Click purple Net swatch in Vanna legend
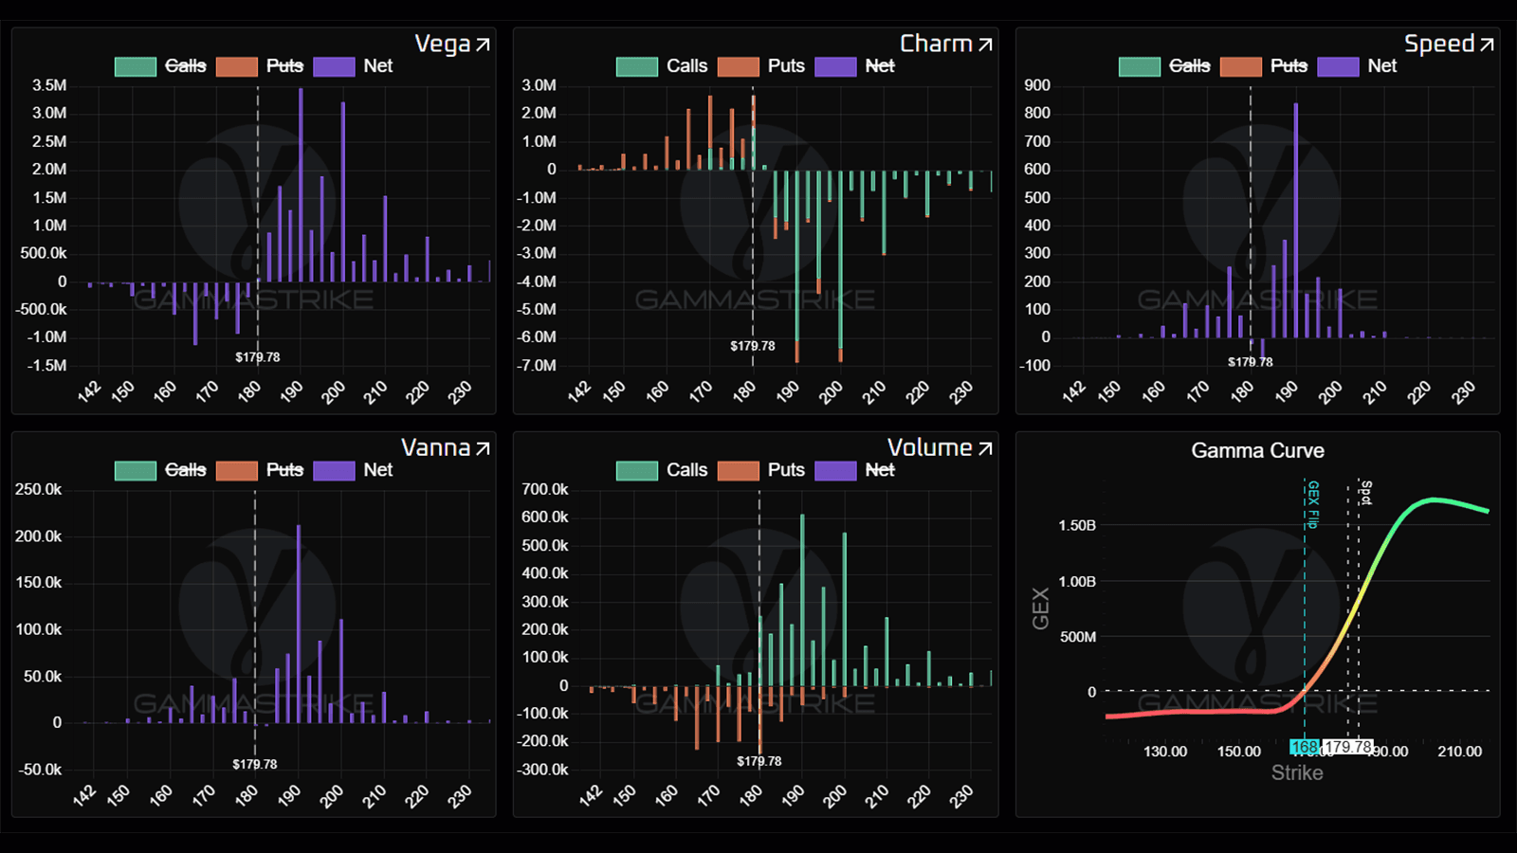 (x=334, y=470)
